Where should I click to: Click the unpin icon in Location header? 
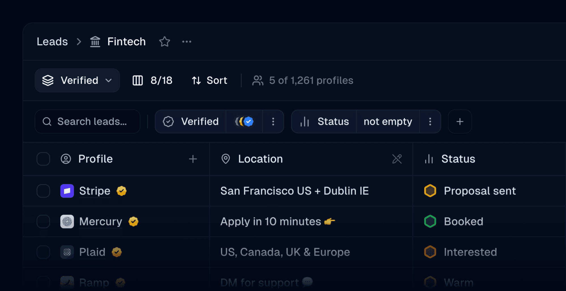(397, 159)
